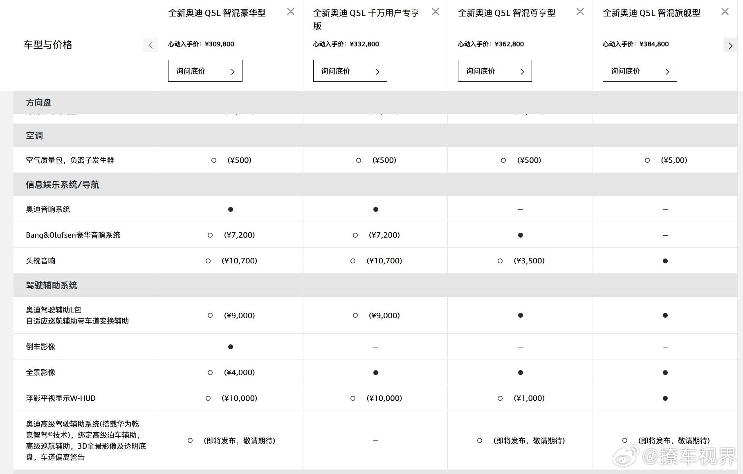Click the 全新奥迪 Q5L 智混豪华型 title

(x=217, y=13)
